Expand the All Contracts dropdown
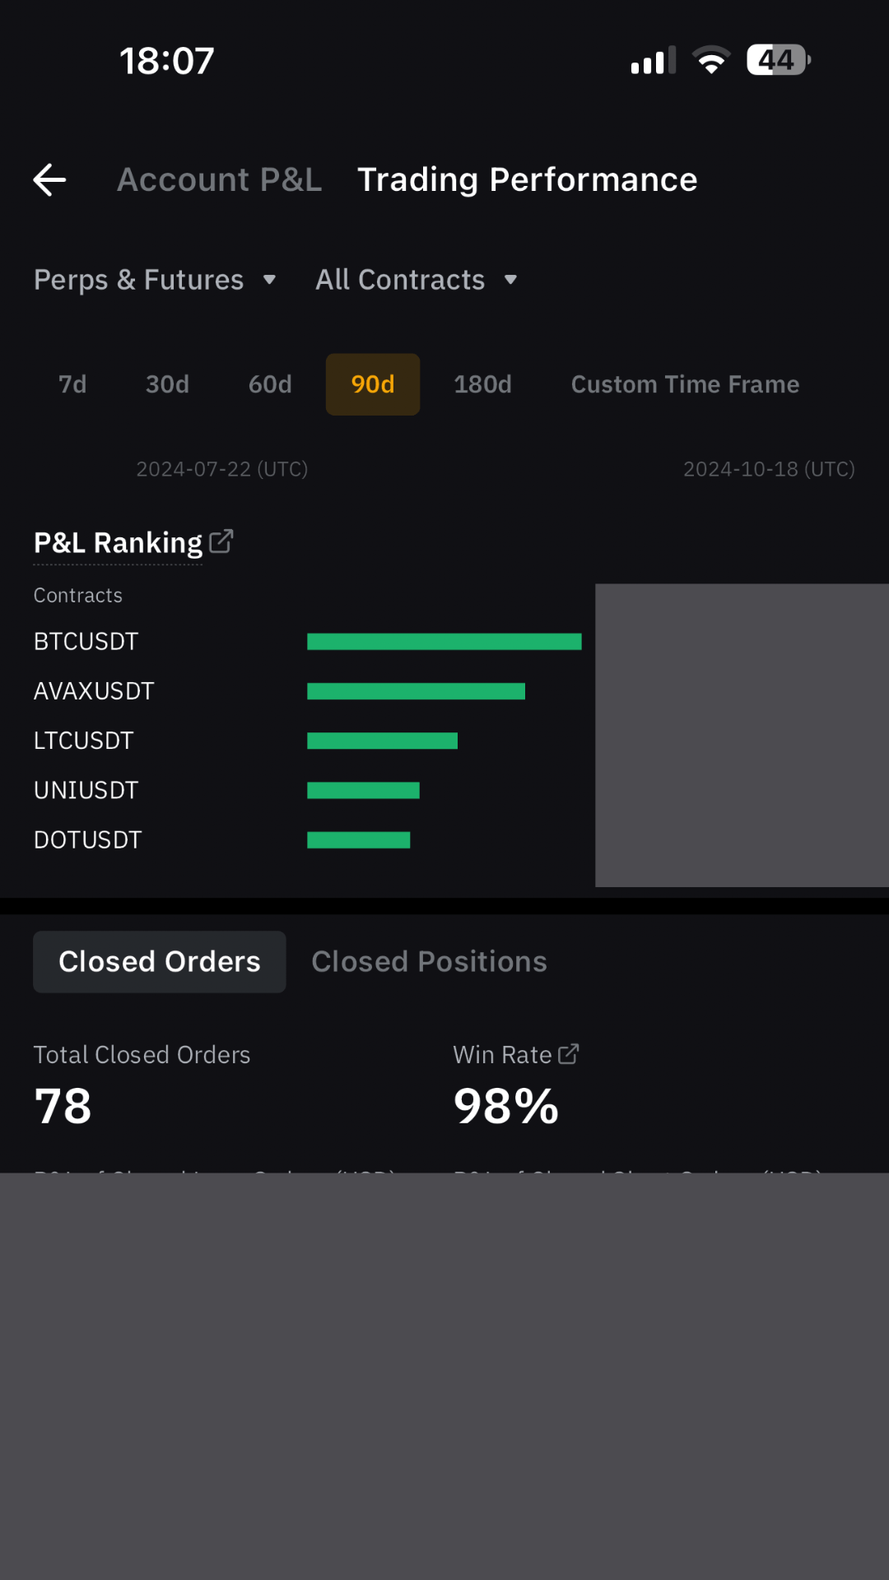889x1580 pixels. (x=417, y=280)
